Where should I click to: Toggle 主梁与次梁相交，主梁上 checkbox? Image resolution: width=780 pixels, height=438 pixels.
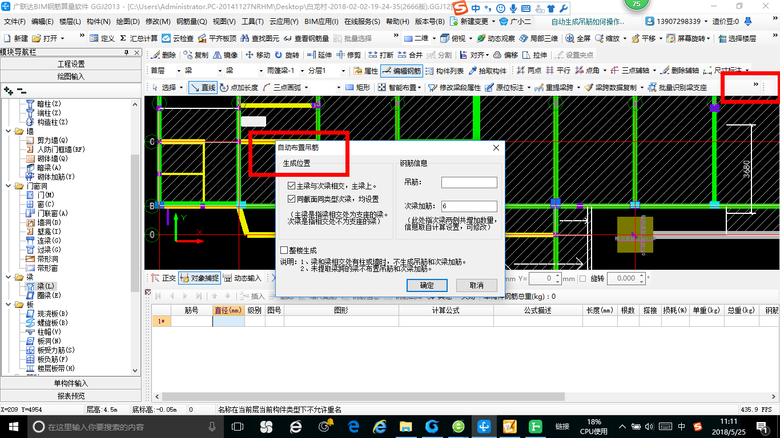click(292, 186)
